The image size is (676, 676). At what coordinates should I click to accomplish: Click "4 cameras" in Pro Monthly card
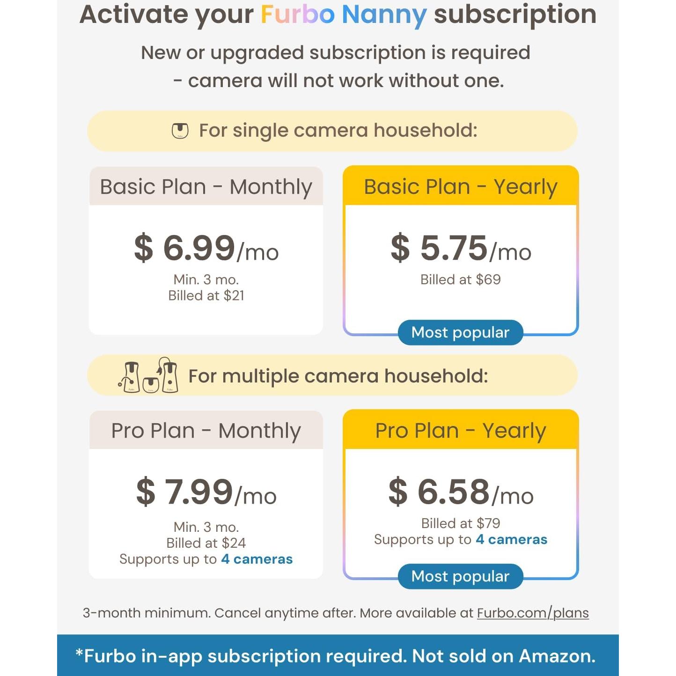257,559
